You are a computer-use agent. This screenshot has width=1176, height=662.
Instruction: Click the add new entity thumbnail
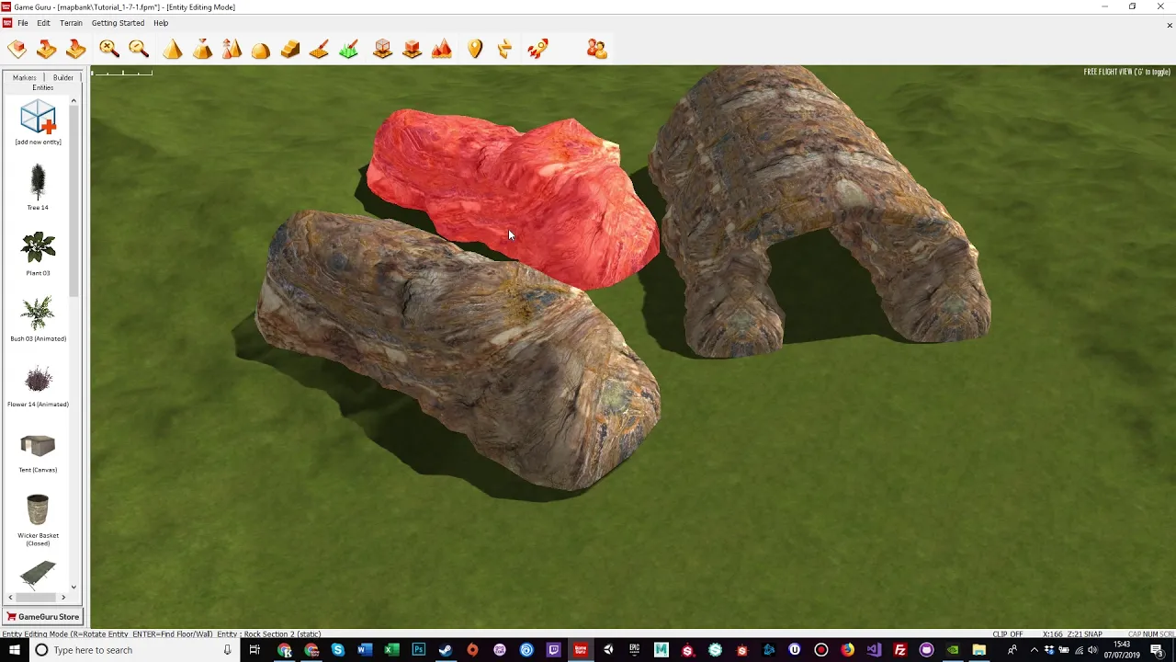click(38, 123)
